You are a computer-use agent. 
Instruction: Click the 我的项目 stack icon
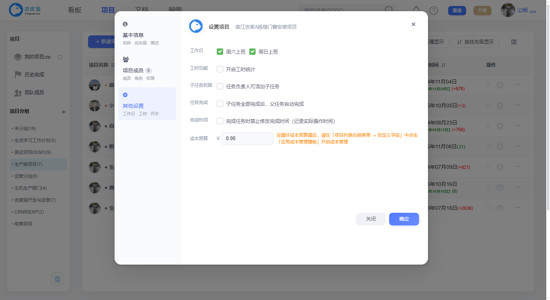(18, 57)
